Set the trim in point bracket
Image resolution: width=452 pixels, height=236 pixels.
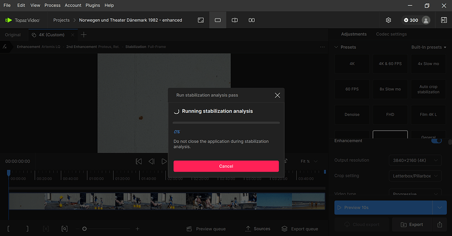pos(9,229)
